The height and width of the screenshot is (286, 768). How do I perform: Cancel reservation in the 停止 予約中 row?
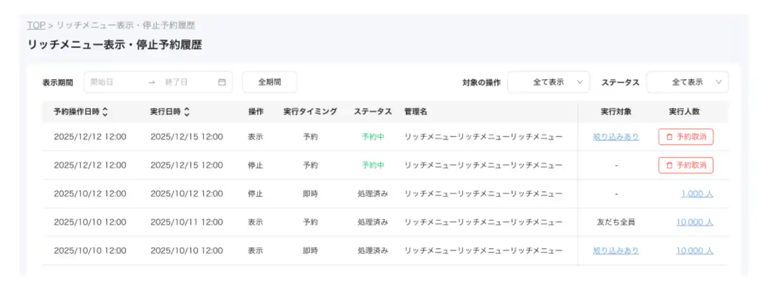click(x=686, y=165)
